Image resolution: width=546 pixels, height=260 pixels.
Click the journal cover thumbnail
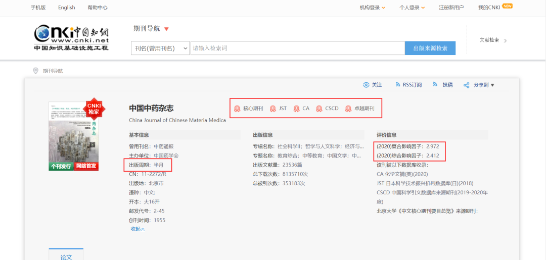pyautogui.click(x=73, y=136)
